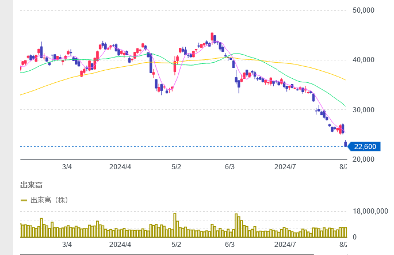Click the yellow moving average line's right end

click(344, 79)
